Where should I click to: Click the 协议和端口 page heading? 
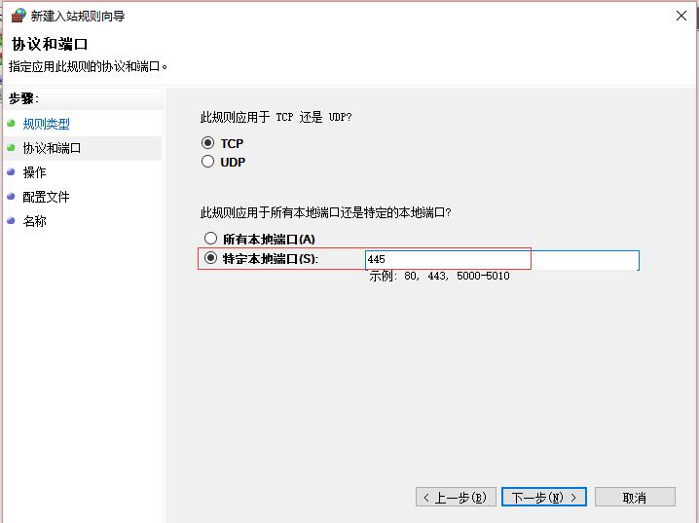[50, 44]
